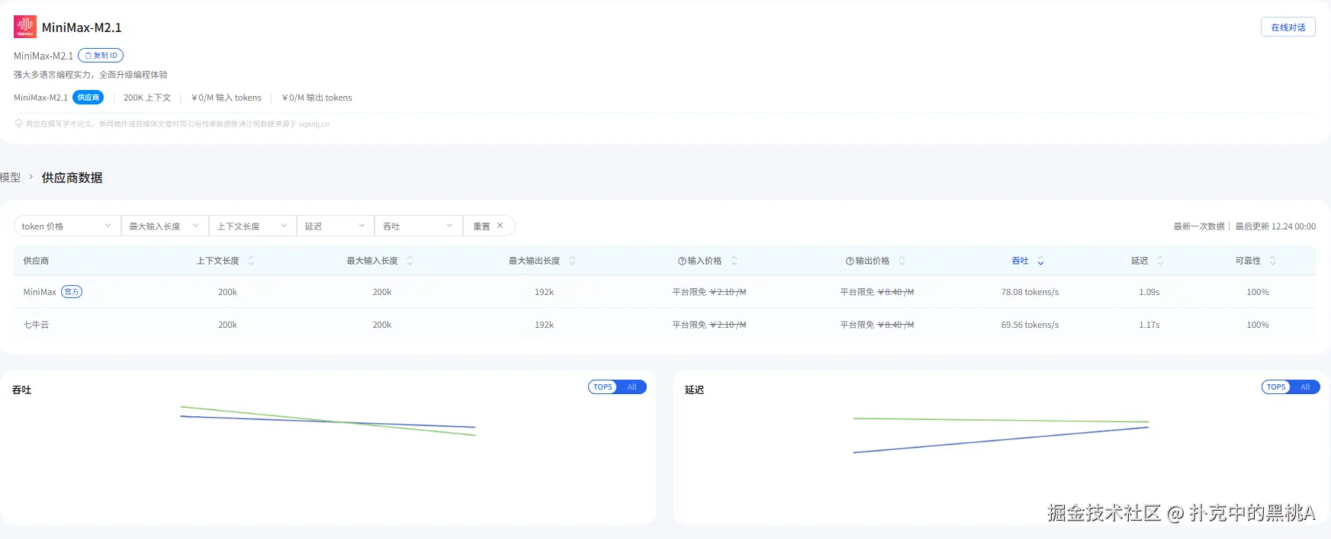Sort by 延迟 column arrows

coord(1160,261)
